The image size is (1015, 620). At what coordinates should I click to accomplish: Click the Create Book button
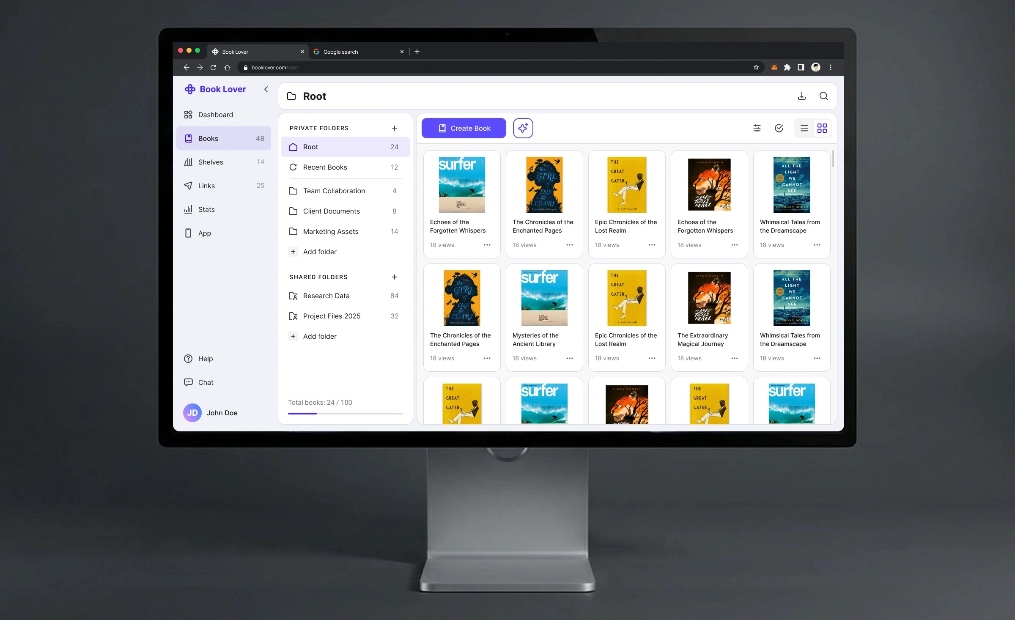tap(464, 128)
